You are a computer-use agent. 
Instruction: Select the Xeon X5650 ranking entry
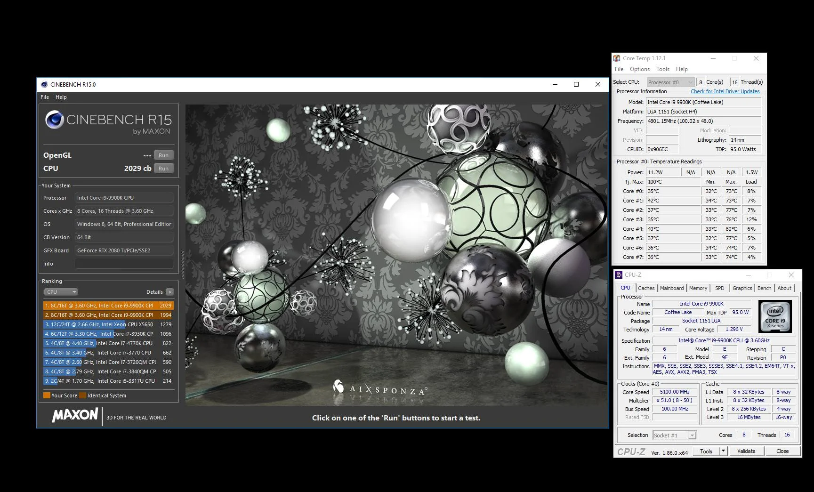[x=108, y=324]
